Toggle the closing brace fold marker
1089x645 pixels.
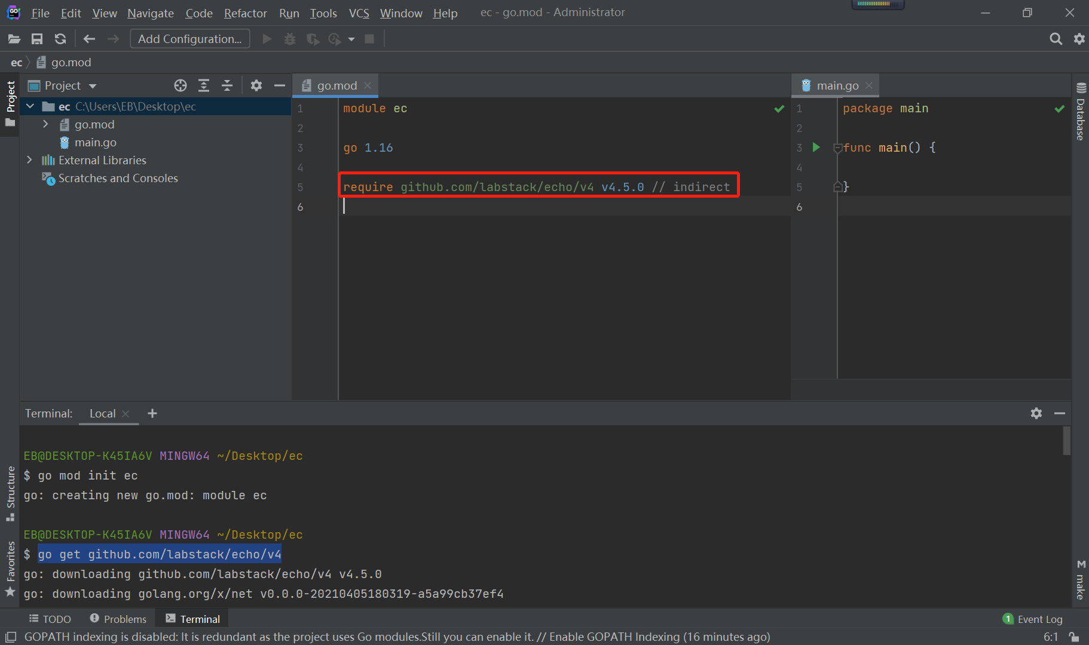point(837,187)
